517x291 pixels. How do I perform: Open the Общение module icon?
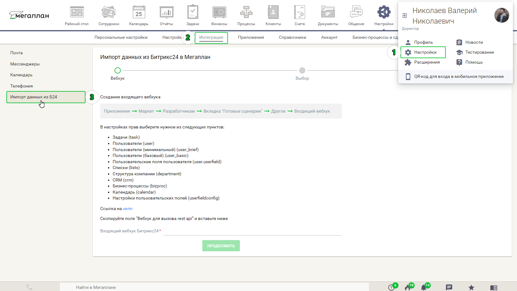point(356,12)
